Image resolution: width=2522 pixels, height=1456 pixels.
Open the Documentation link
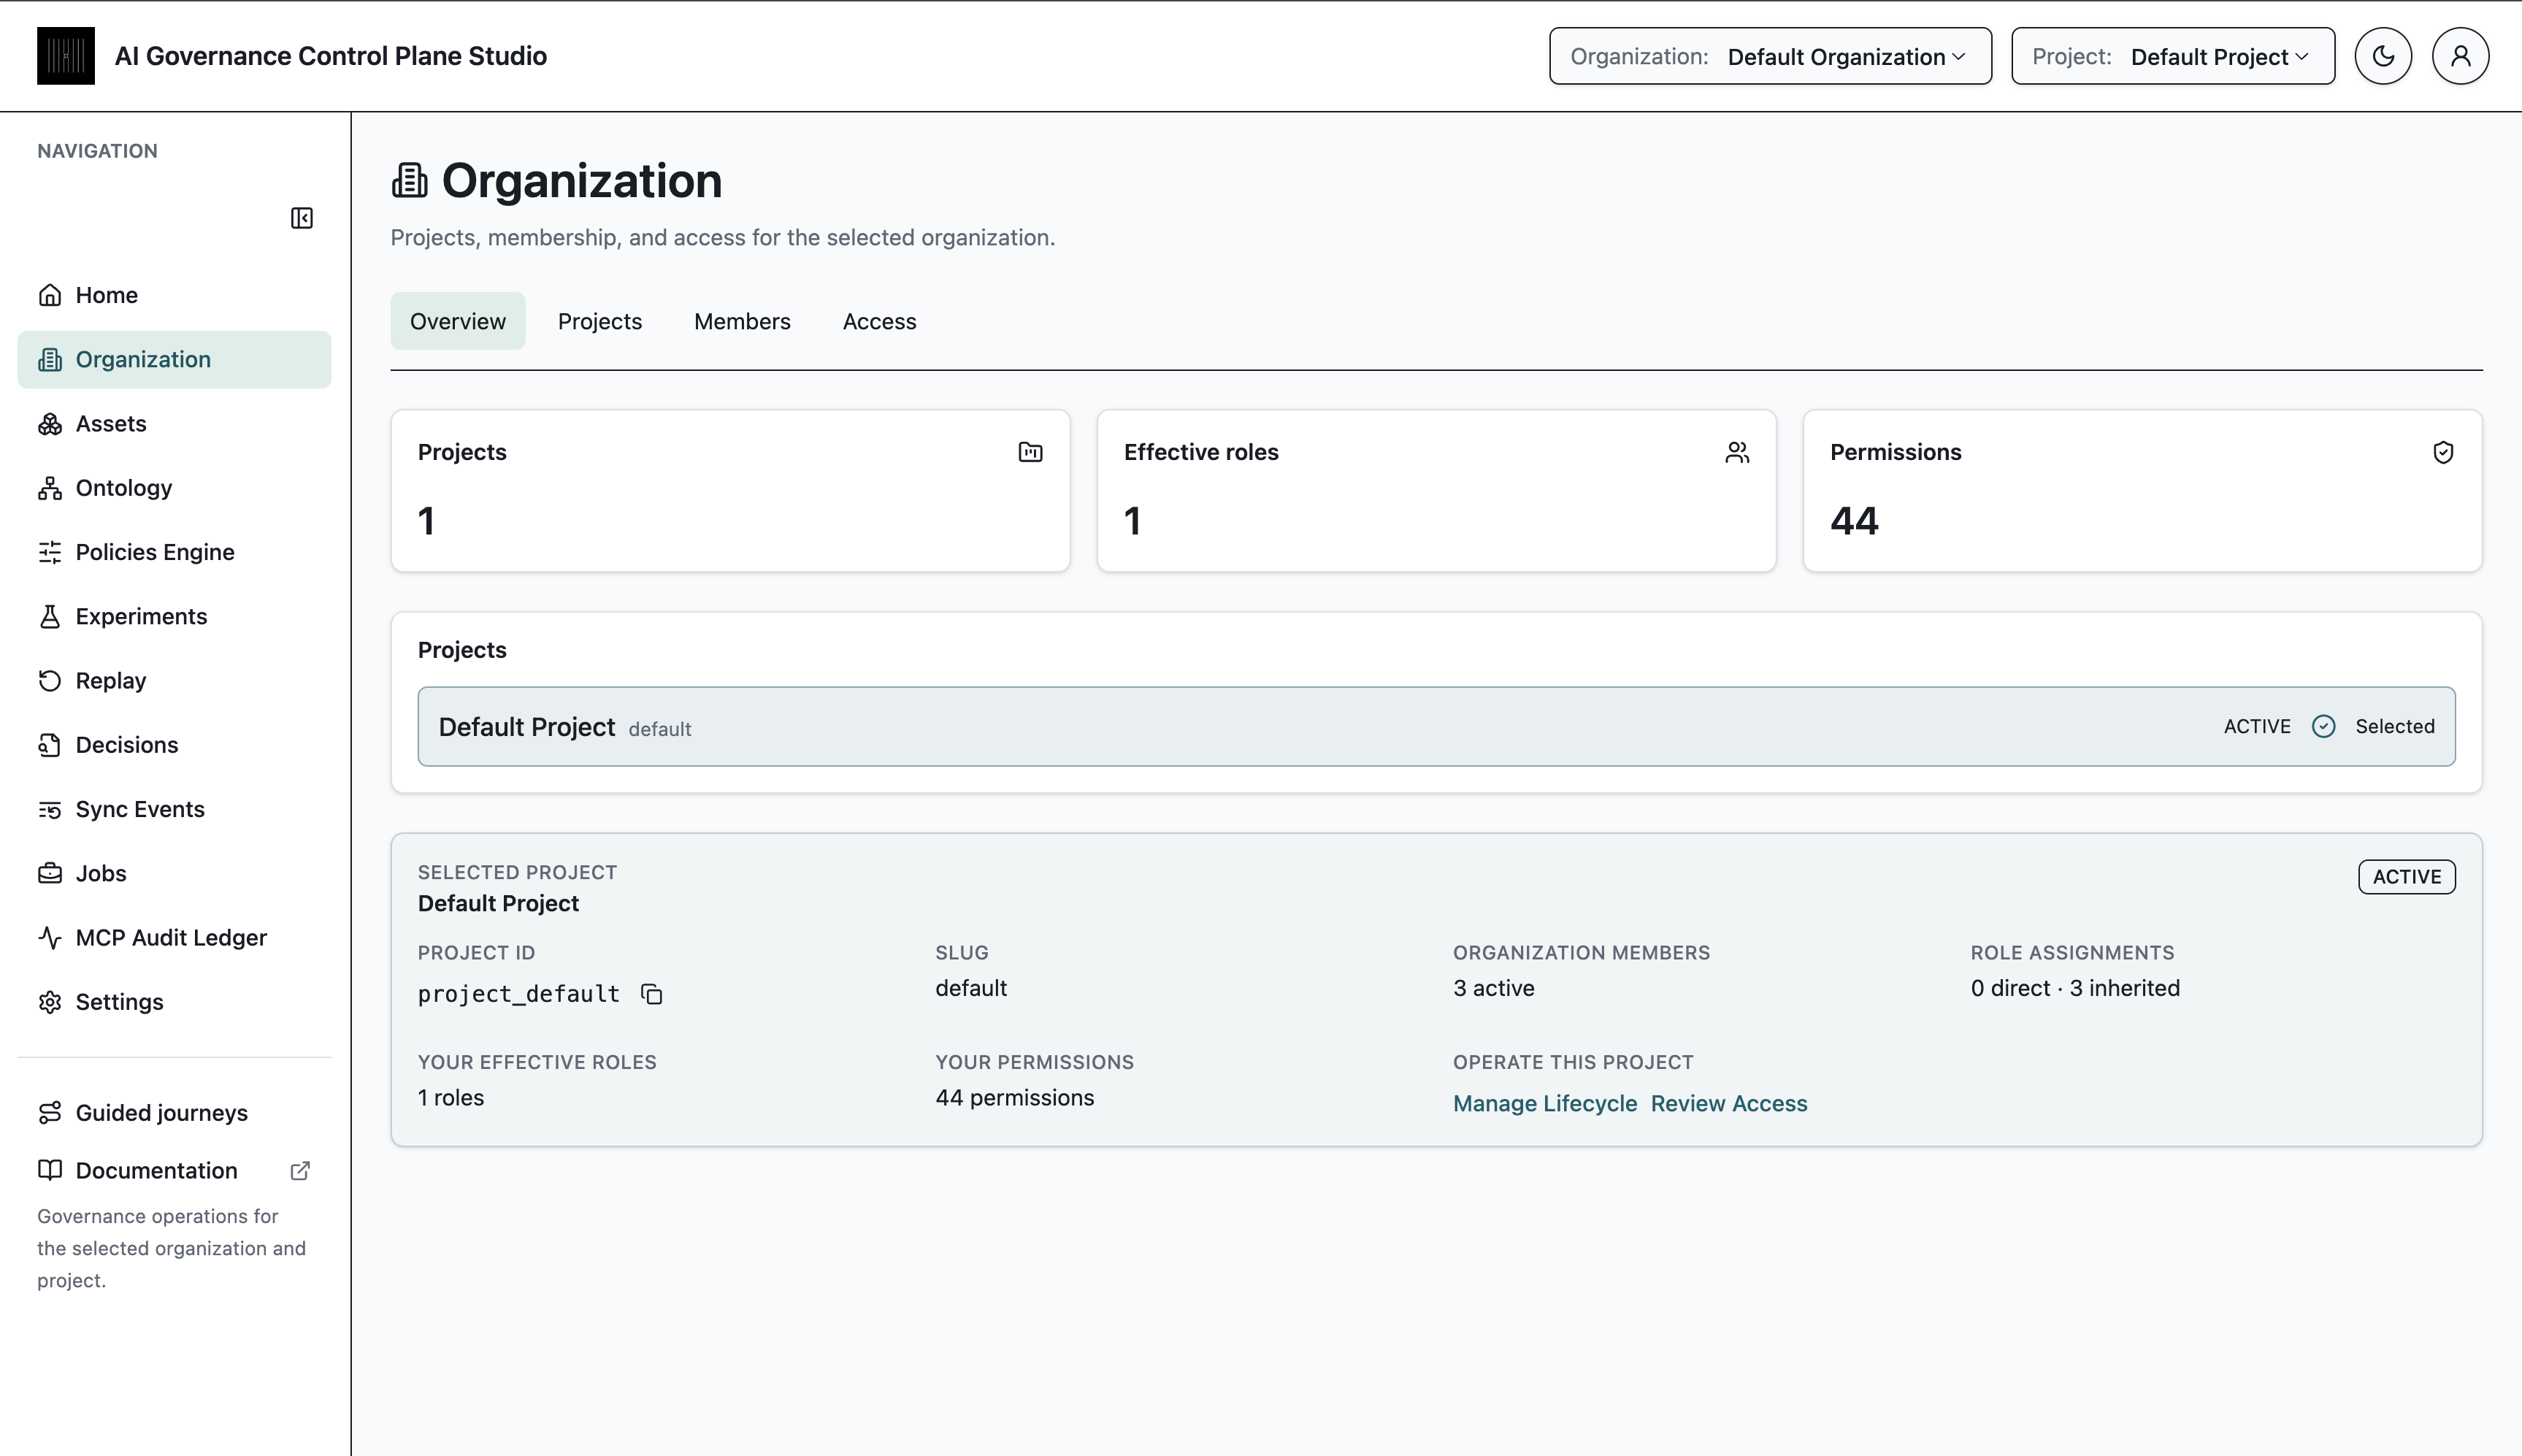[174, 1171]
